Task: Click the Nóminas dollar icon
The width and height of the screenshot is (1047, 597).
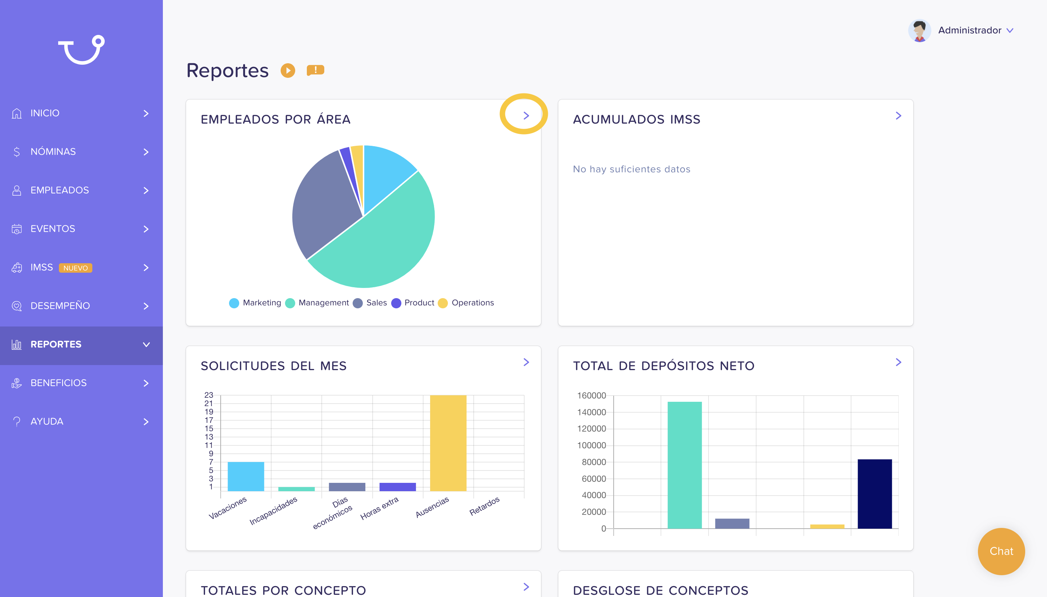Action: (x=16, y=152)
